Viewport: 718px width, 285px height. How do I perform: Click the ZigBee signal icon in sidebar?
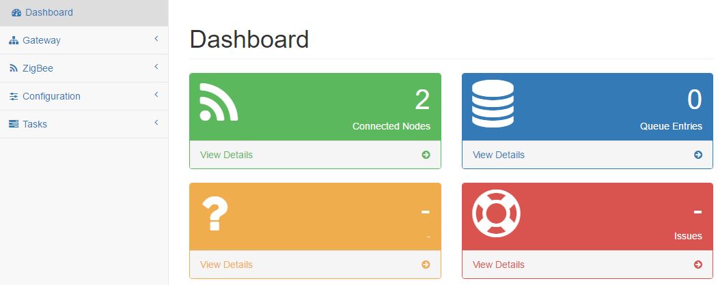[14, 68]
